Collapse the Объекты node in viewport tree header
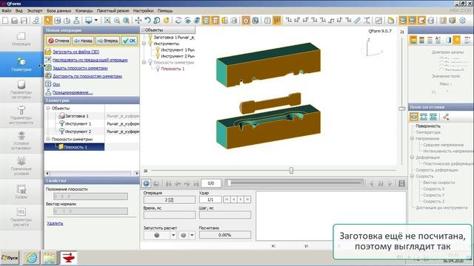Image resolution: width=474 pixels, height=266 pixels. 143,30
